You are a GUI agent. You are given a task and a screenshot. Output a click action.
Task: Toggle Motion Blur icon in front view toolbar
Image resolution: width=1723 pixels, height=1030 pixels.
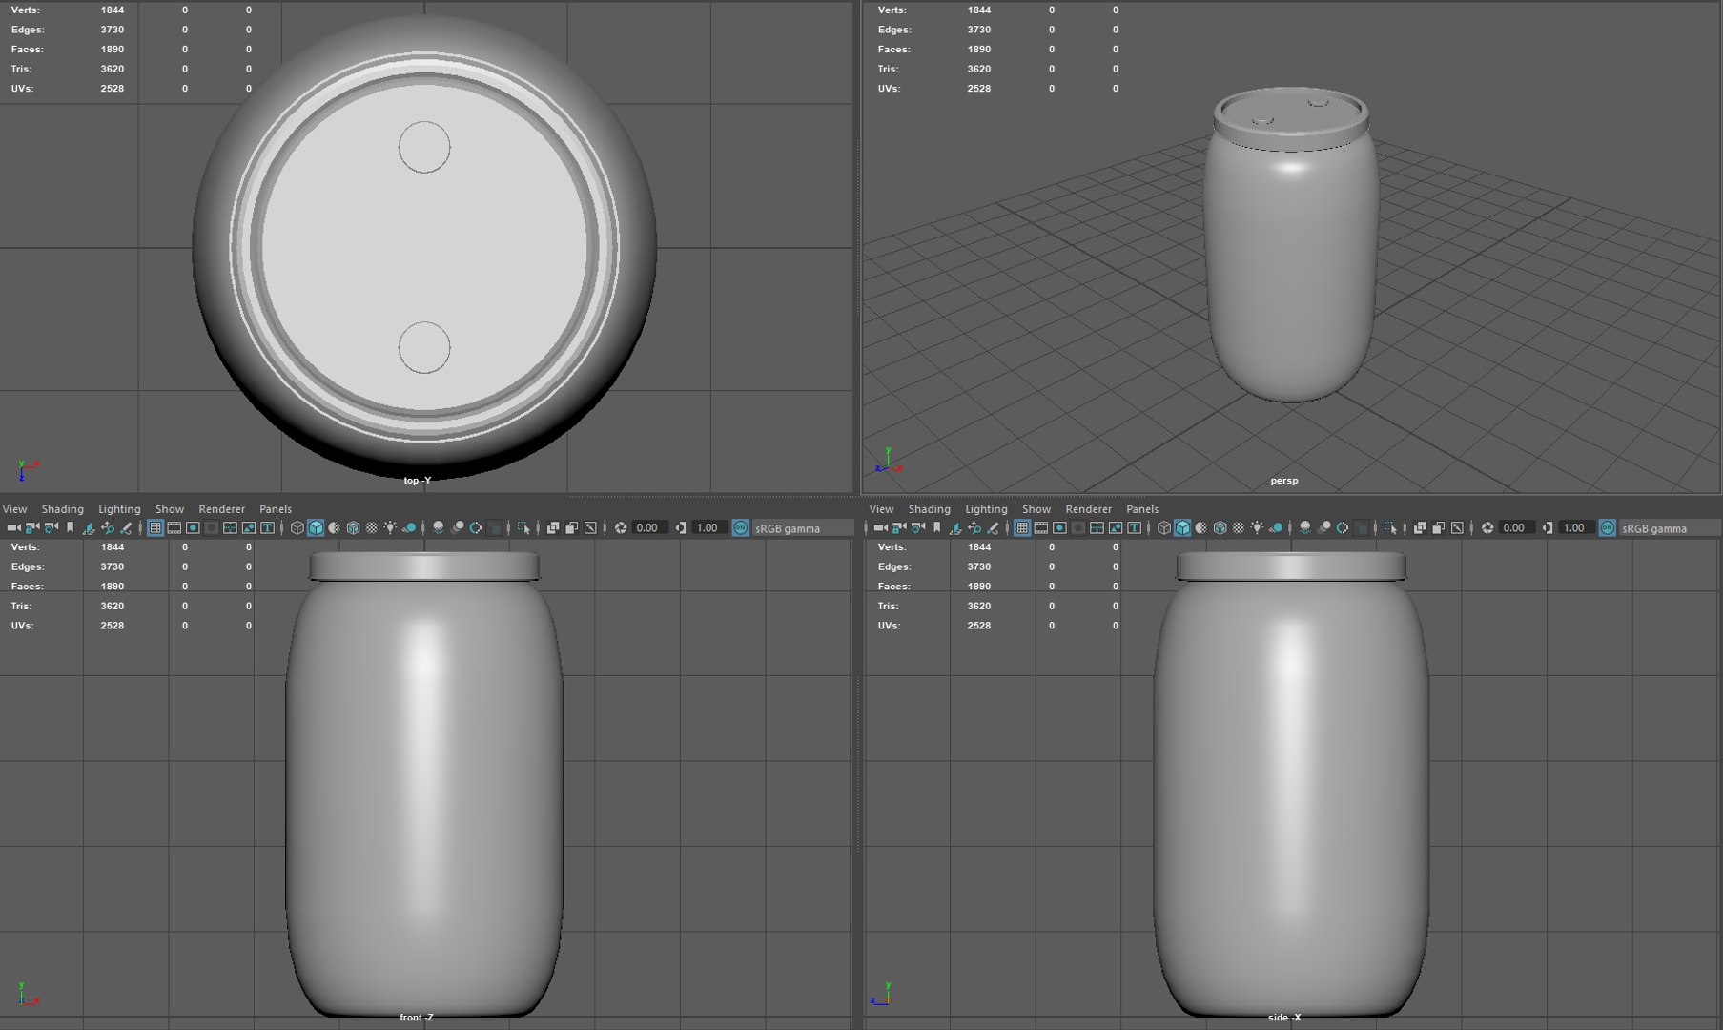pos(458,527)
